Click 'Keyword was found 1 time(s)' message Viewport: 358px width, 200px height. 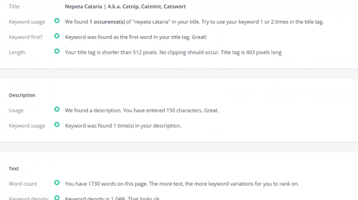tap(123, 126)
